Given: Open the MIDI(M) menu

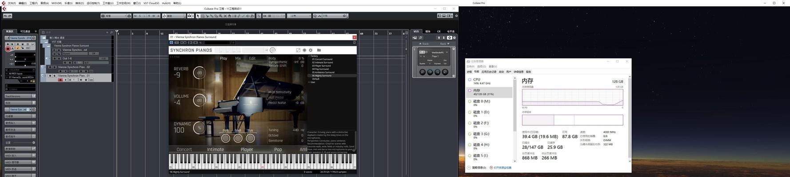Looking at the screenshot, I should [56, 3].
